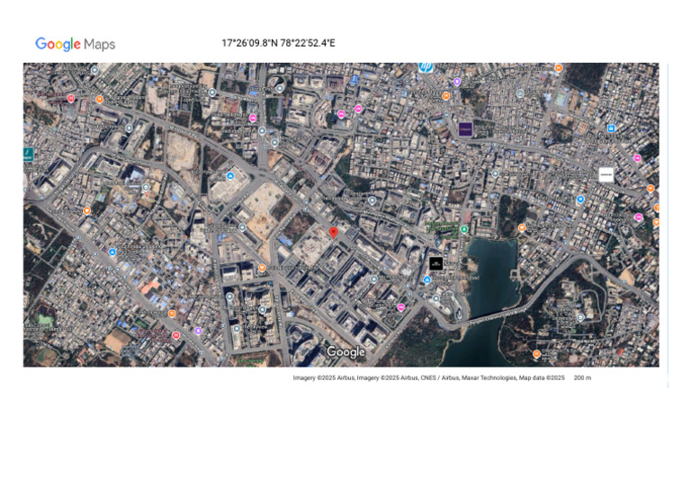Screen dimensions: 691x488
Task: Open the orange marker at the bottom-right below the lake
Action: click(x=536, y=353)
